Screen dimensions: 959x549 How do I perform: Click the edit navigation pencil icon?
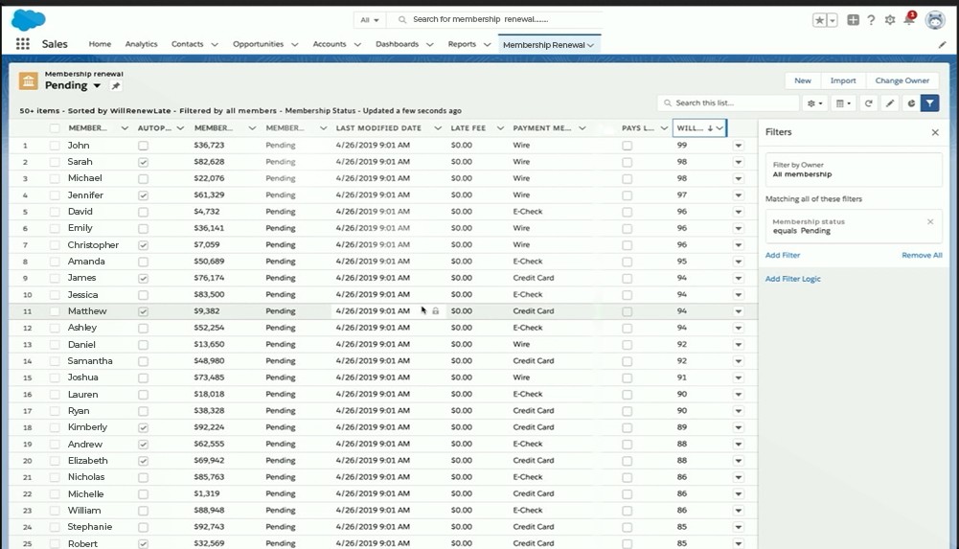click(x=942, y=45)
